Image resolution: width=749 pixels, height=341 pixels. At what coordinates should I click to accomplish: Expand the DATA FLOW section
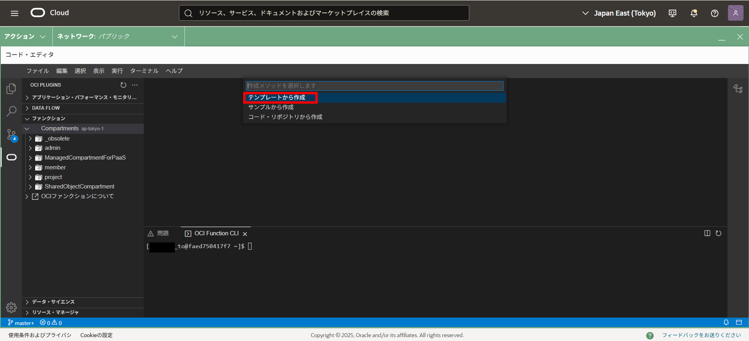(83, 108)
